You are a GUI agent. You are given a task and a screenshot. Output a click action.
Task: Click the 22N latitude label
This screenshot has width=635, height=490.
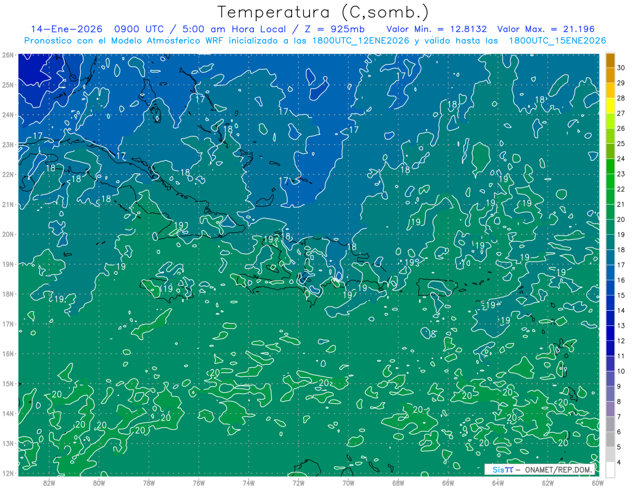[x=7, y=174]
